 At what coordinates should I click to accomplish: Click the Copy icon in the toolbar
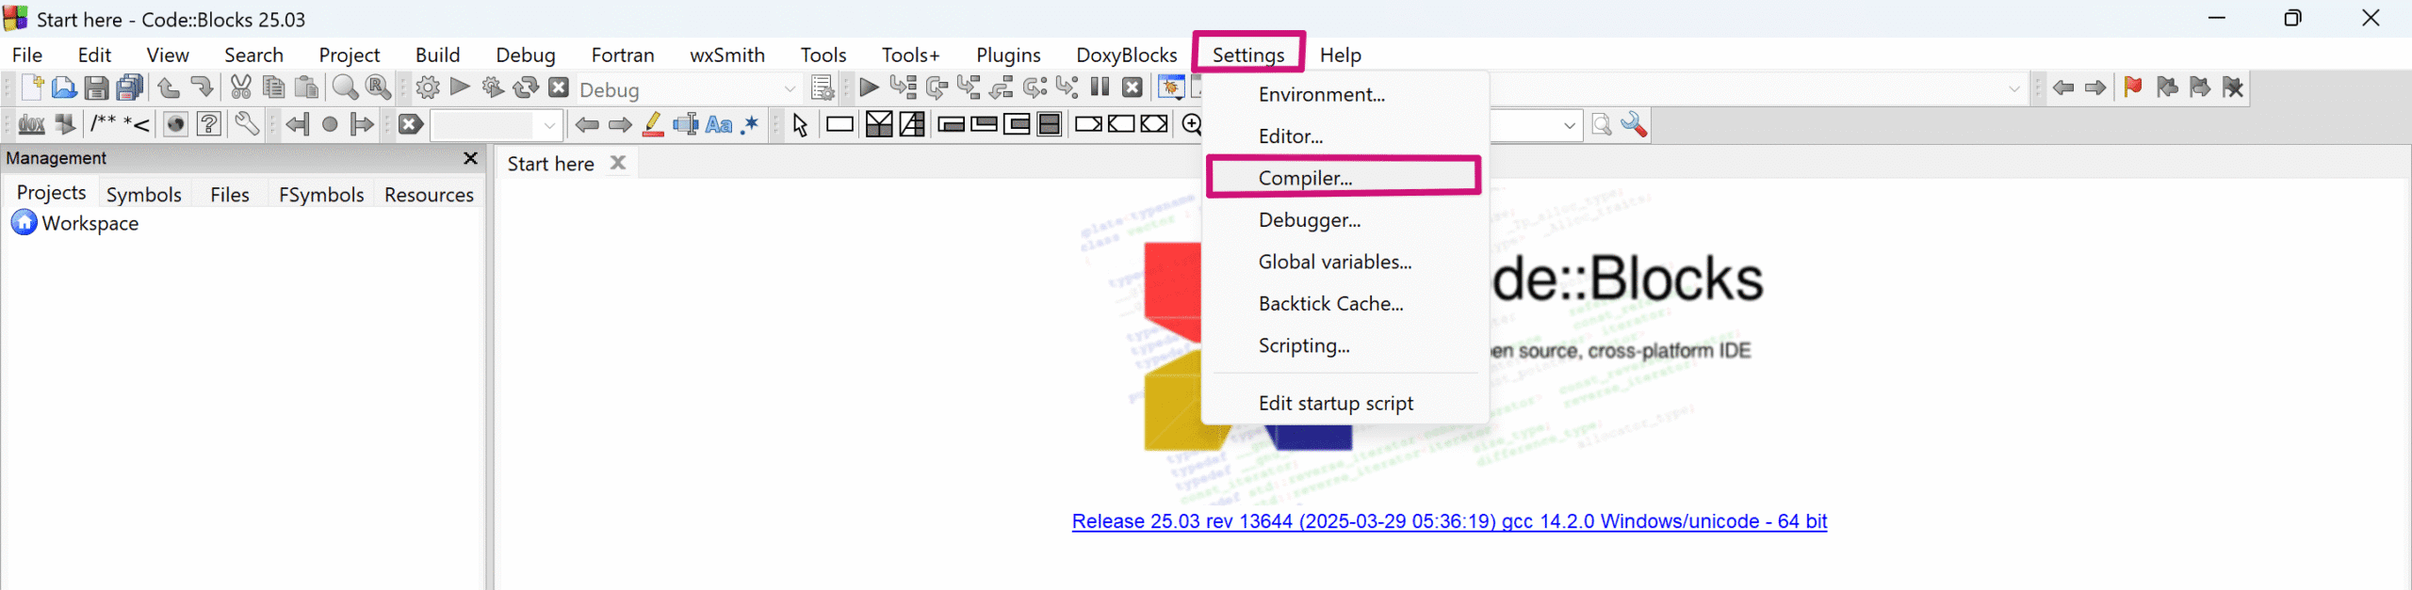click(x=273, y=88)
